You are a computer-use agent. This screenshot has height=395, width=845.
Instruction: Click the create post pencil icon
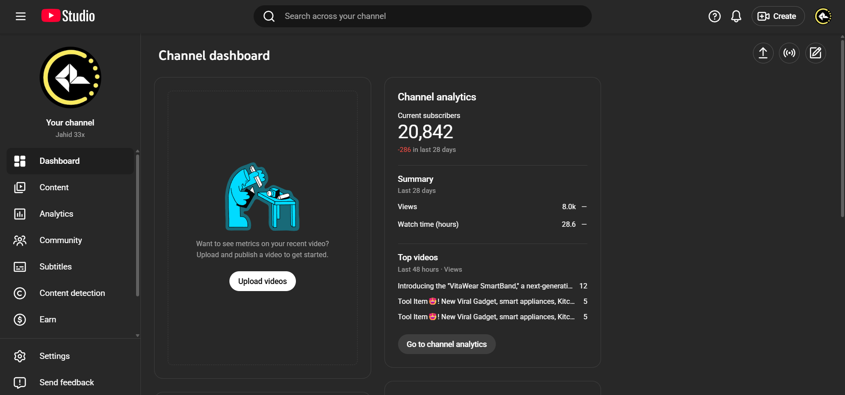[x=815, y=53]
